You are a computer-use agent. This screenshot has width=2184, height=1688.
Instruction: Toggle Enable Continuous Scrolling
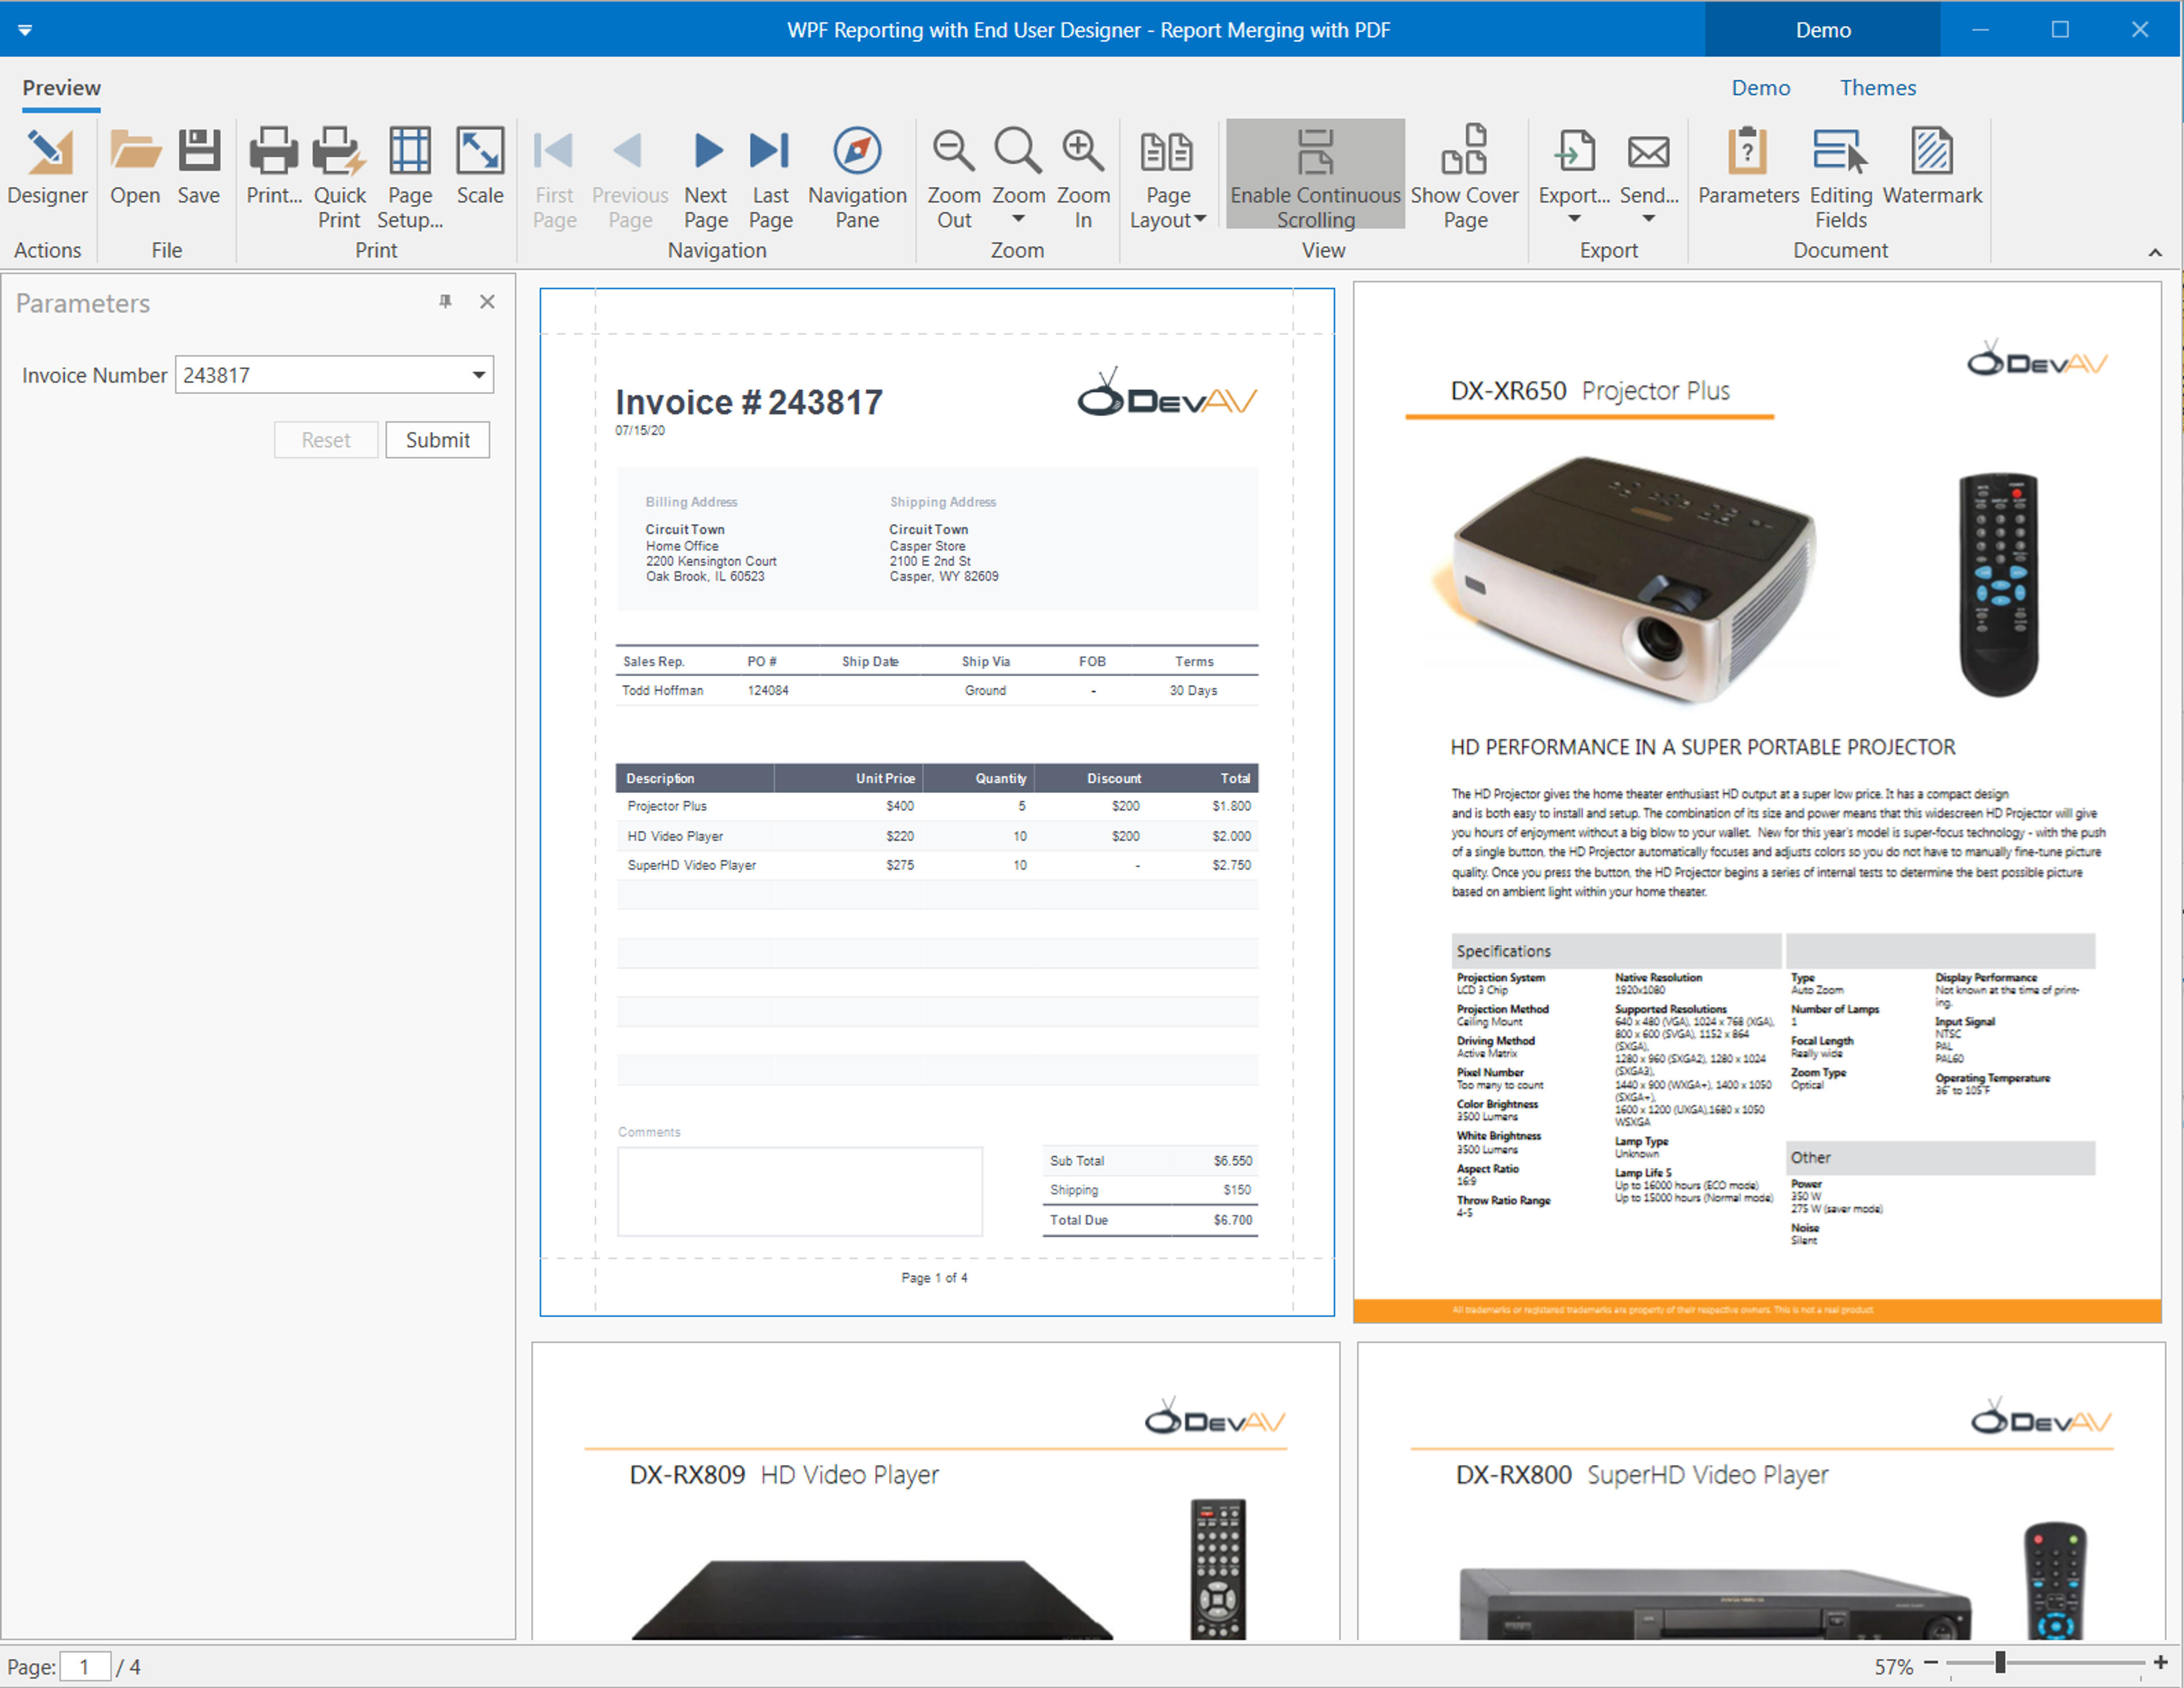1315,175
